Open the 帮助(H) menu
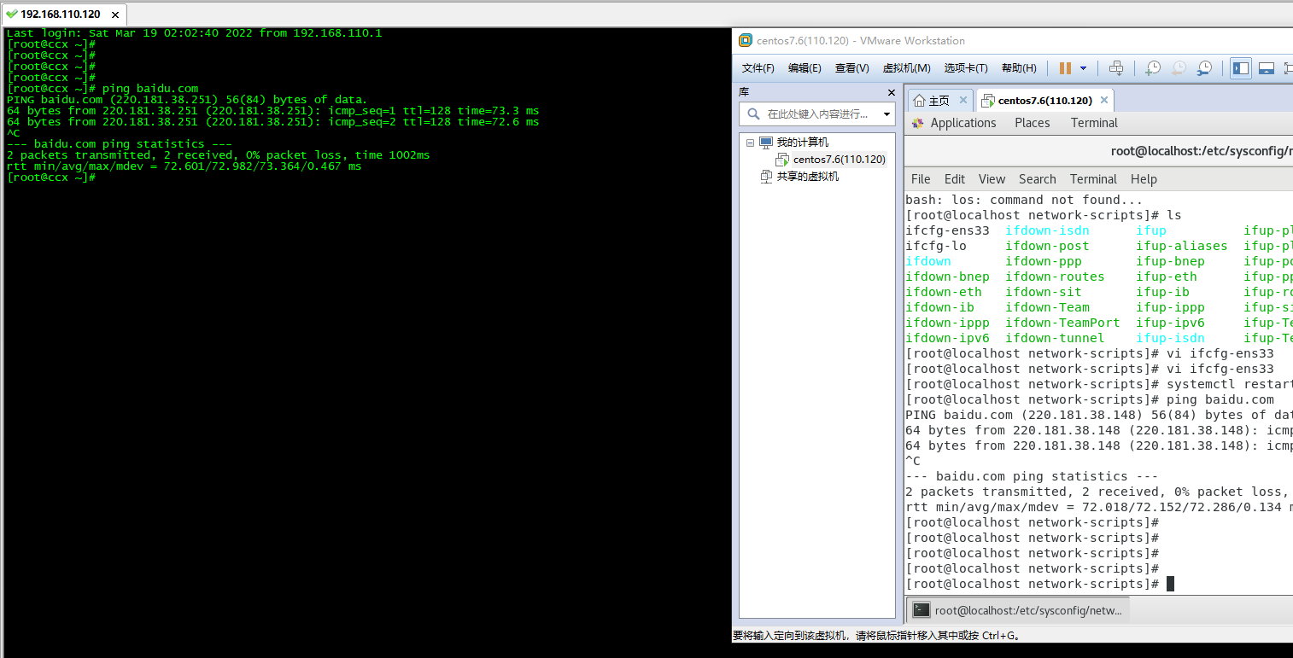Image resolution: width=1293 pixels, height=658 pixels. [1019, 68]
